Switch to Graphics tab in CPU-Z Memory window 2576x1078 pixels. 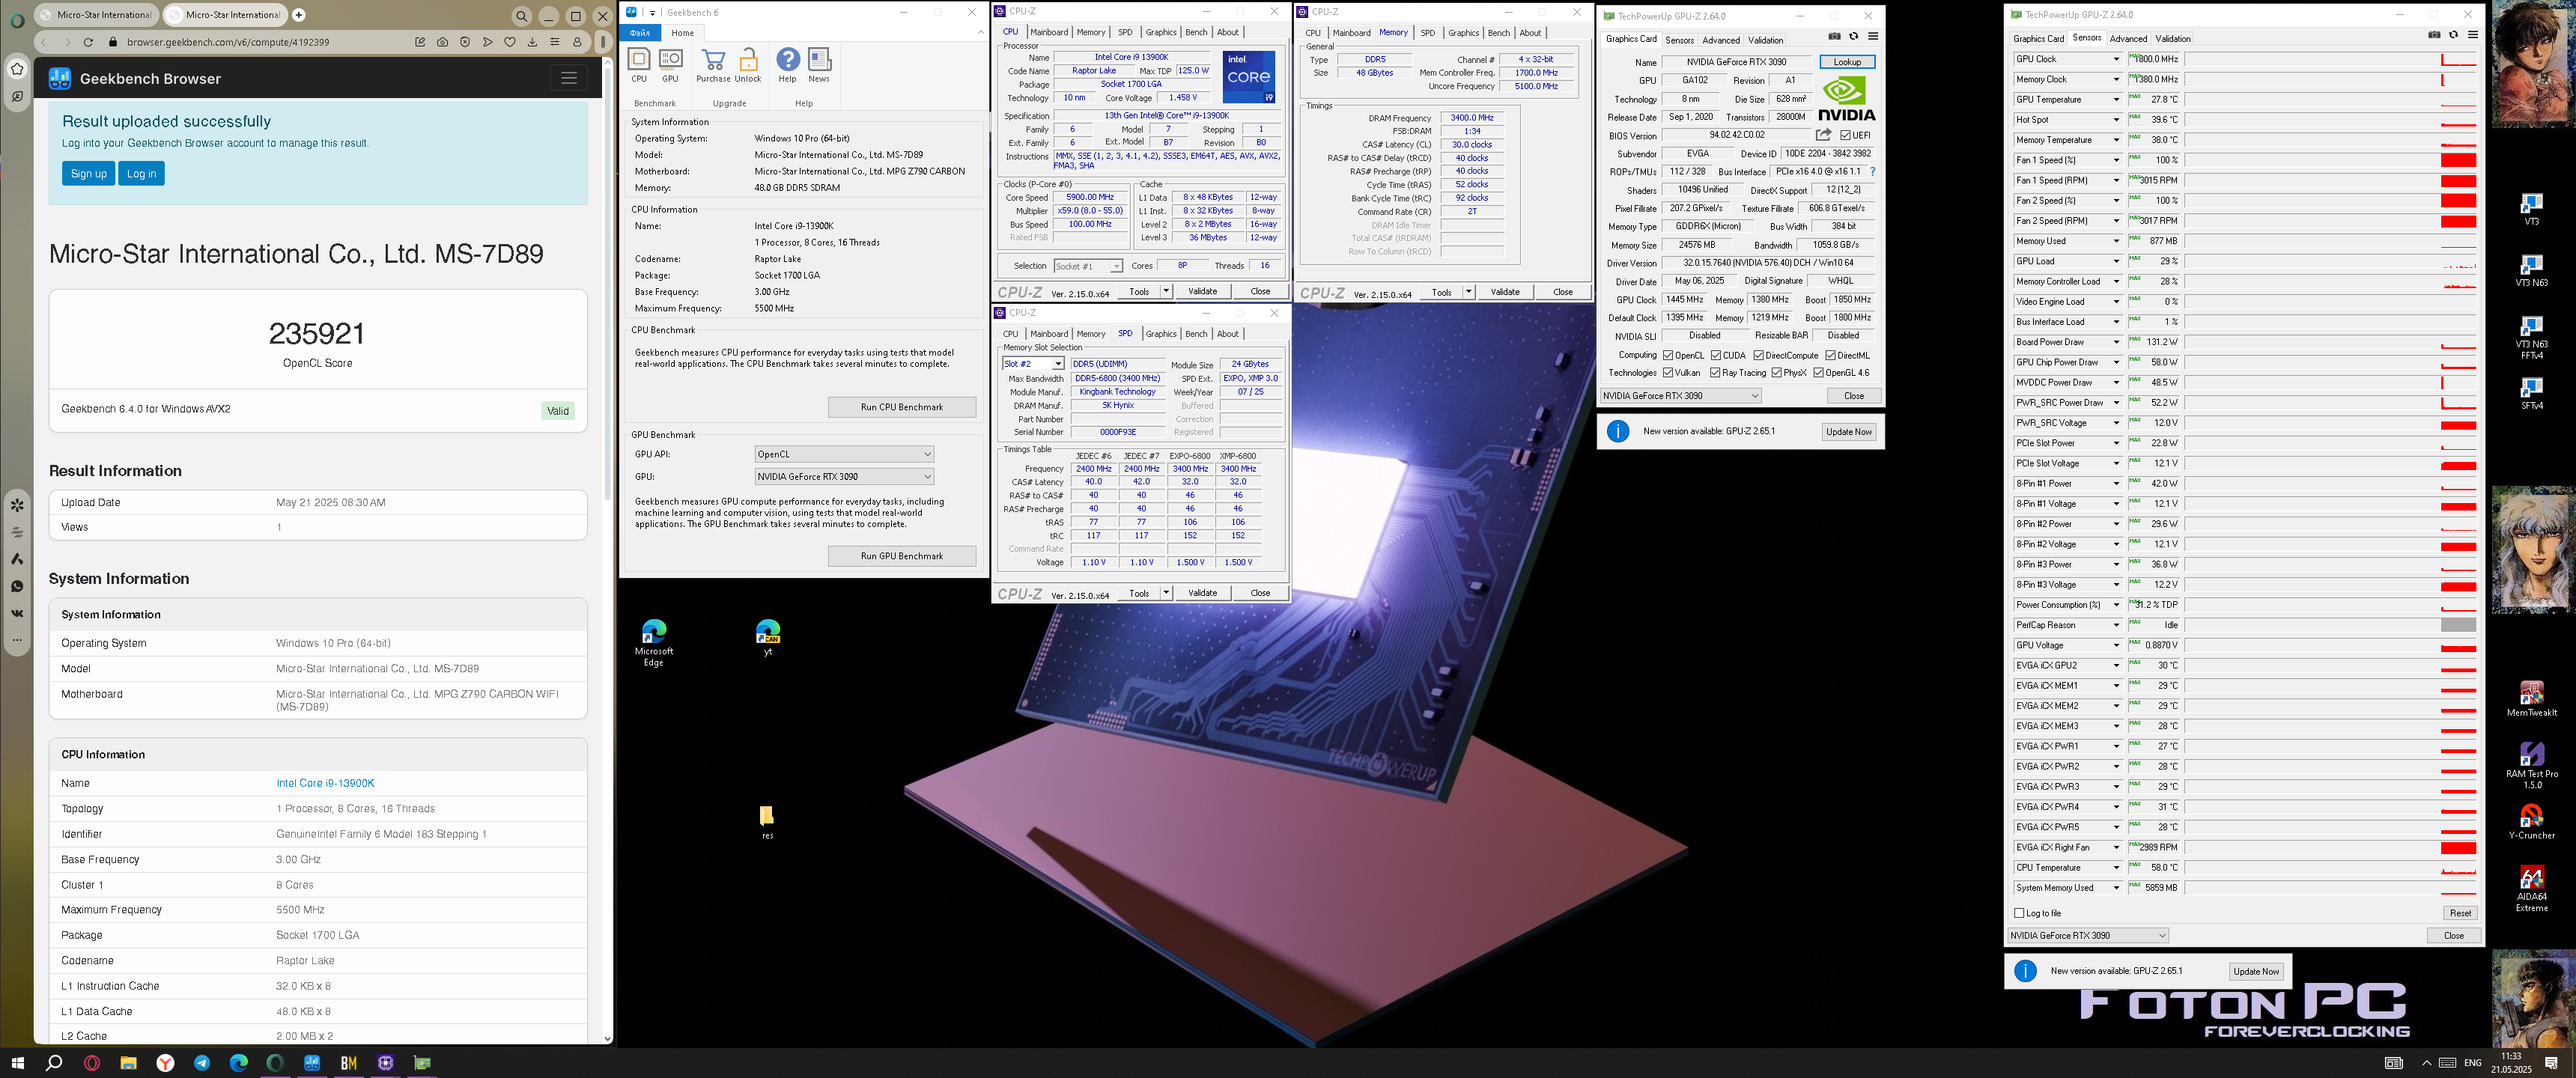click(1463, 33)
